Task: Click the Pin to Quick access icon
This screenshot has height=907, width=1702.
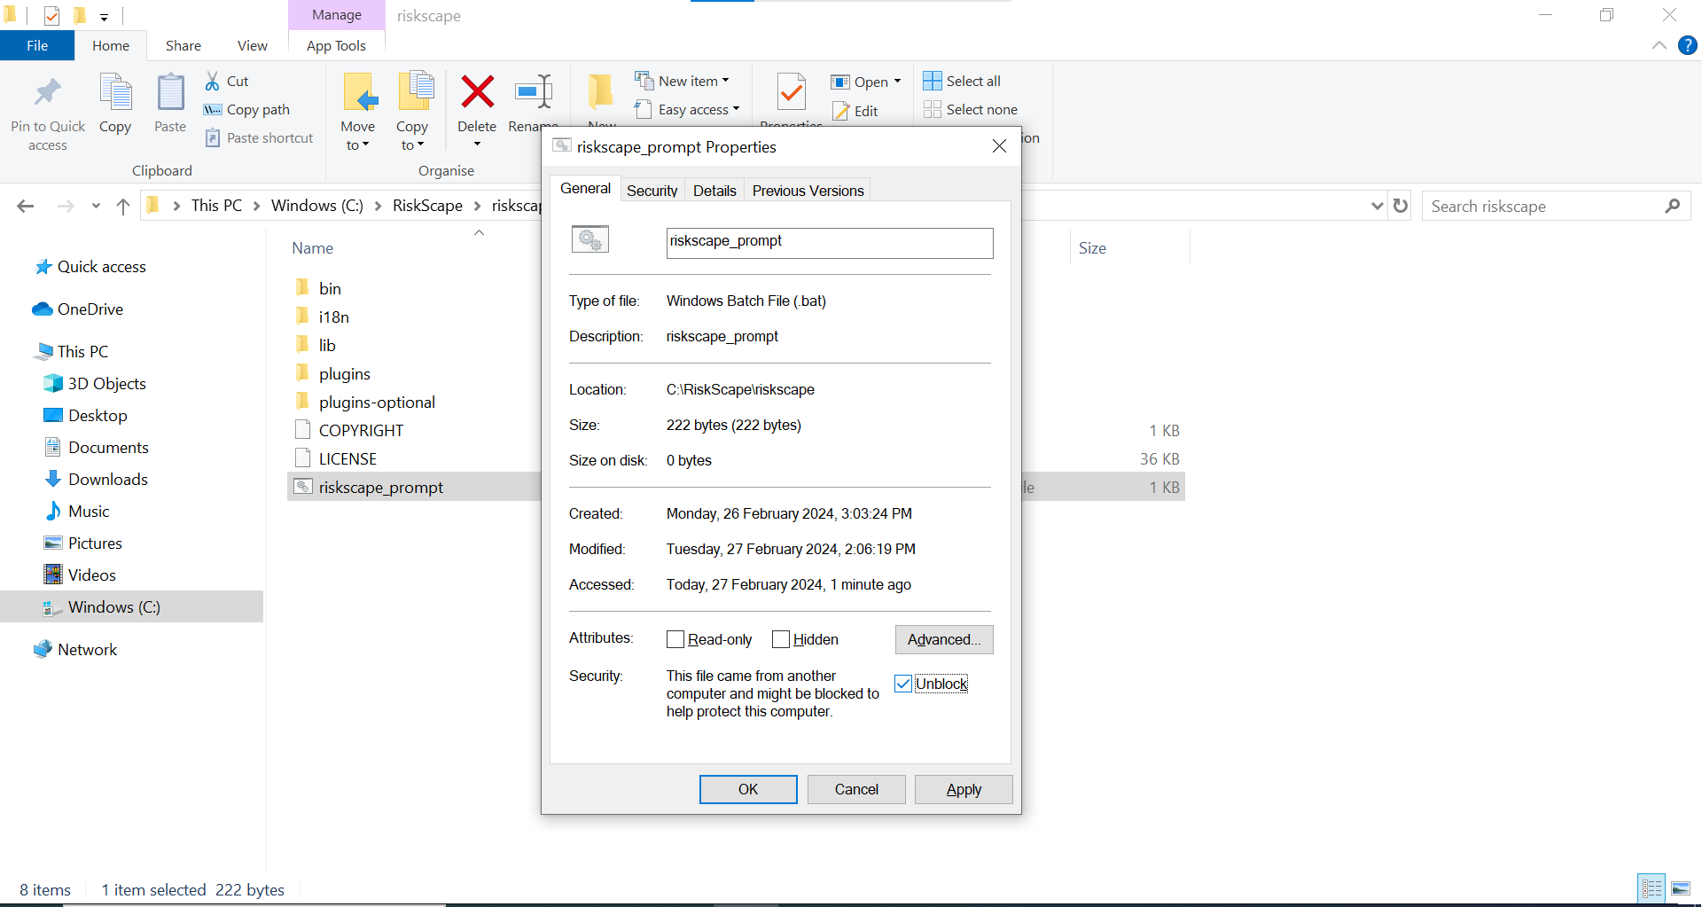Action: tap(48, 93)
